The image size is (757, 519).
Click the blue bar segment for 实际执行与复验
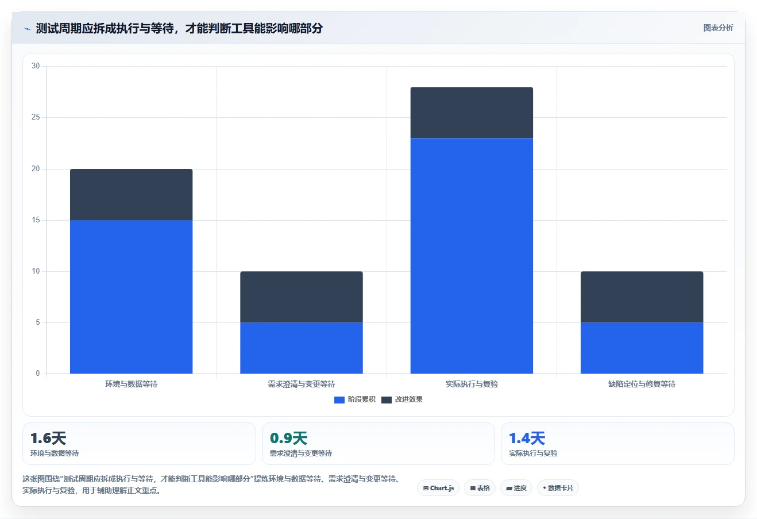point(472,256)
